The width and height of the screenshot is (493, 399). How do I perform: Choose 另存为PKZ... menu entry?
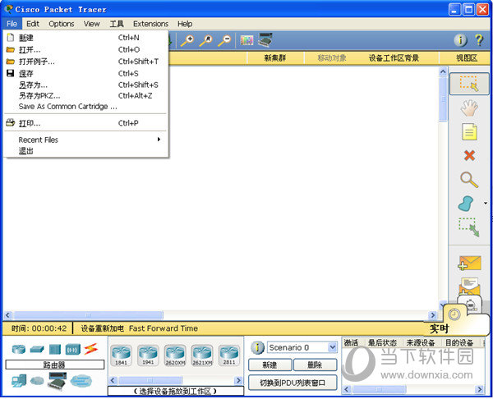pyautogui.click(x=85, y=95)
